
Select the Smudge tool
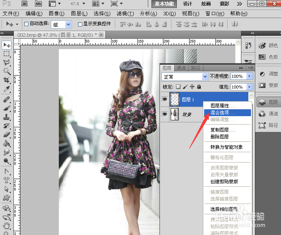(x=7, y=152)
